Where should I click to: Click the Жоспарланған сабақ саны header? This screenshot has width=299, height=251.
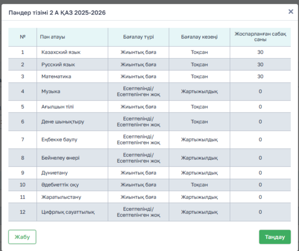click(x=260, y=37)
